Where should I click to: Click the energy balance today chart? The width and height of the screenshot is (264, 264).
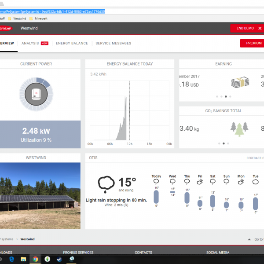tap(129, 110)
